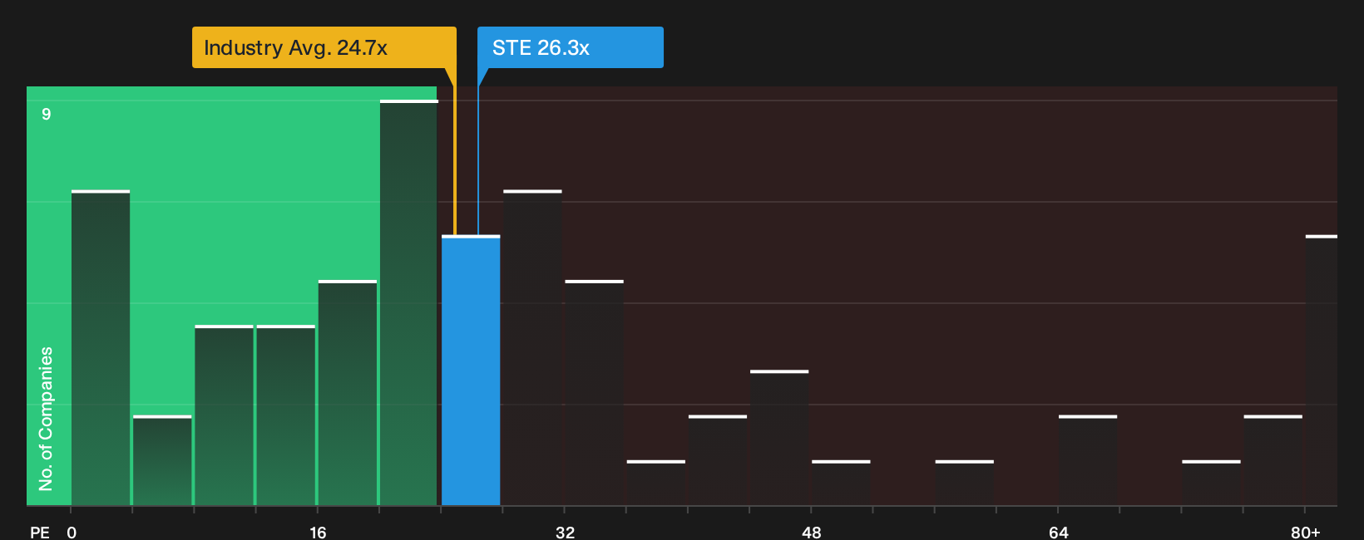
Task: Select the first bar at PE 0
Action: [x=101, y=348]
